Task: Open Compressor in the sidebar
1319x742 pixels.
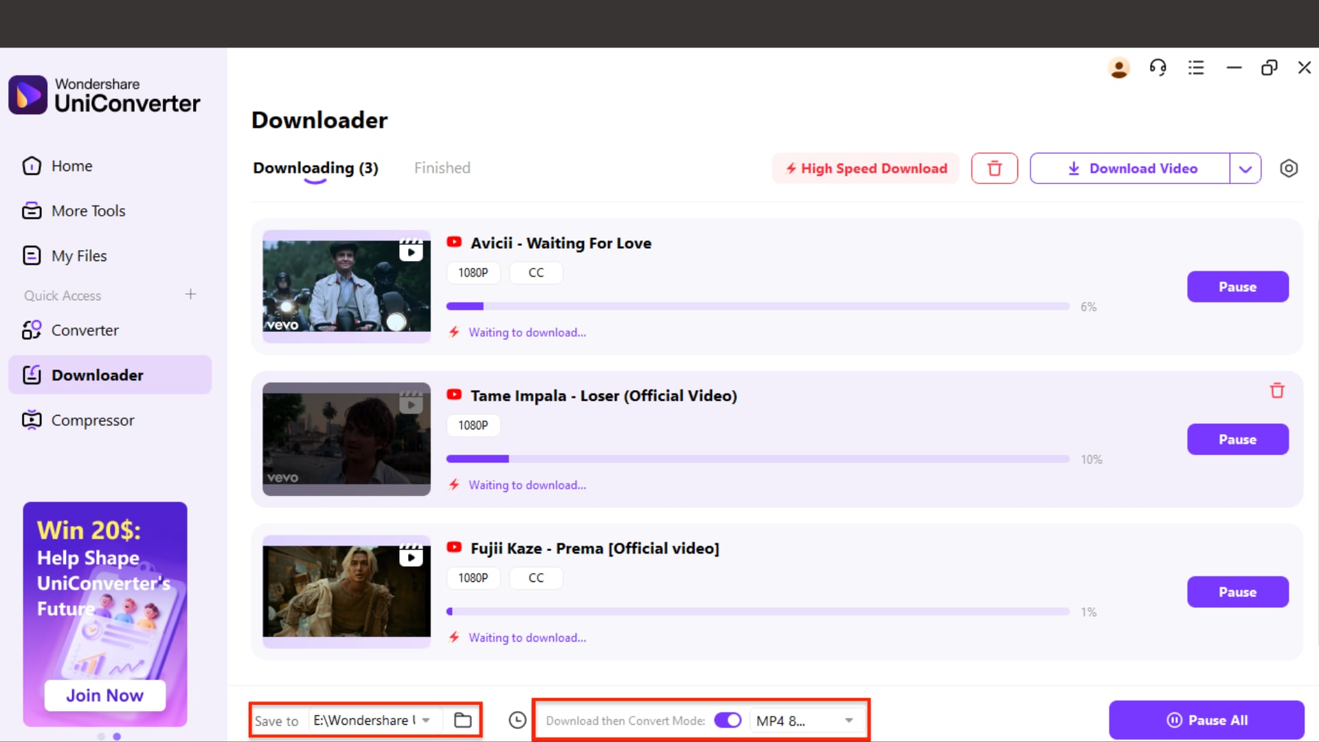Action: pyautogui.click(x=92, y=420)
